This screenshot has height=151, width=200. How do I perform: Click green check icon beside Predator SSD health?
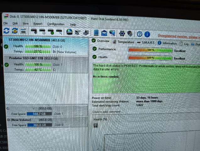pyautogui.click(x=7, y=65)
